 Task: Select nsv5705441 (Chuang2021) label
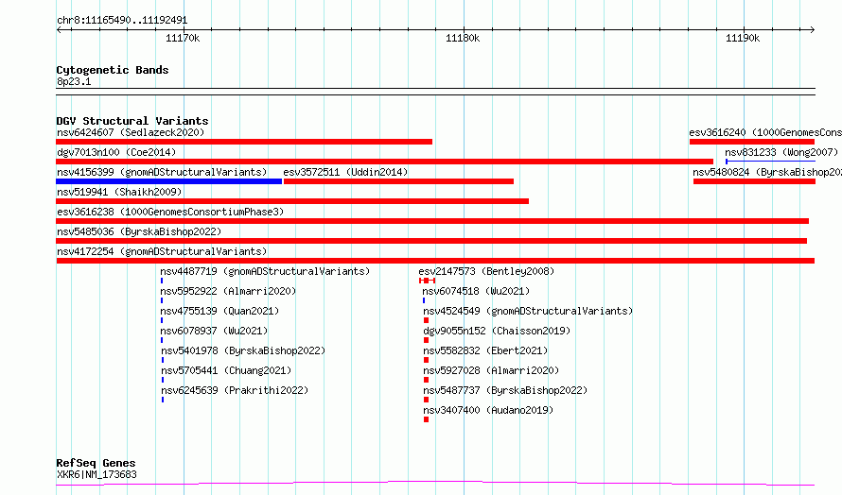[226, 370]
